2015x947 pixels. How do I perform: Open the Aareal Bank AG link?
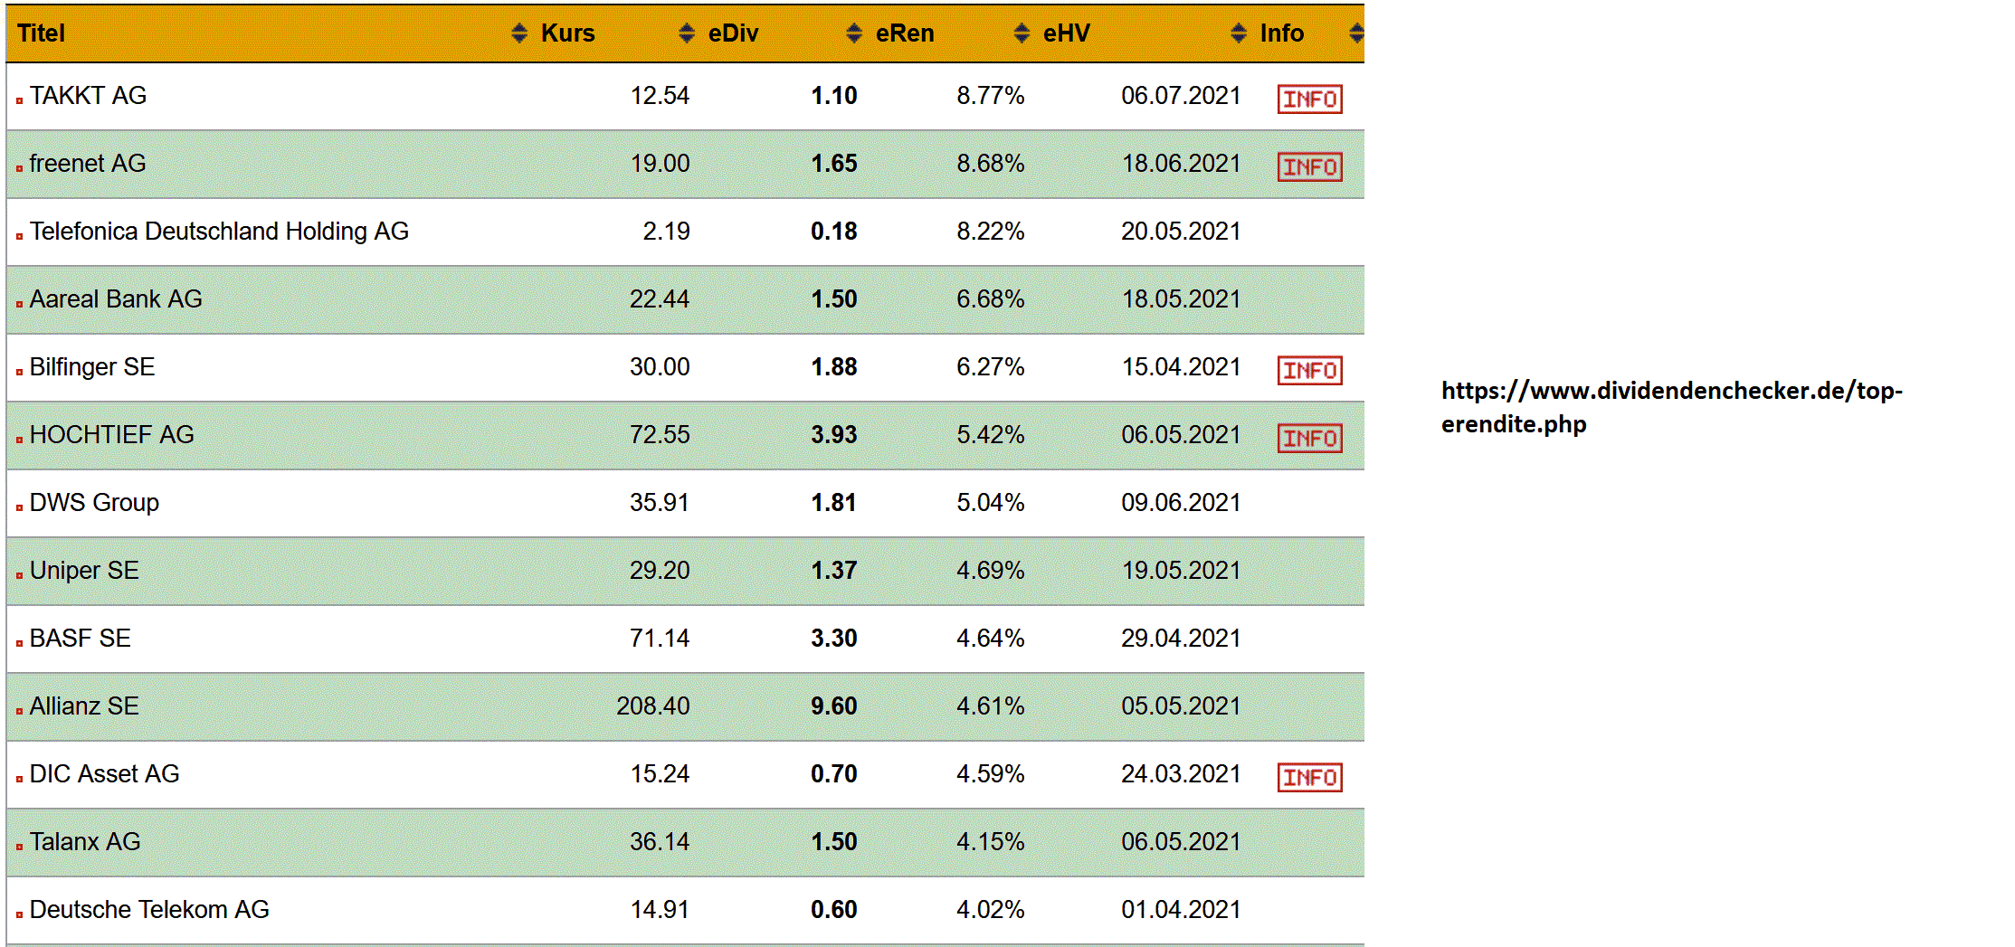click(x=116, y=299)
